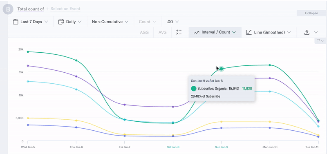Image resolution: width=327 pixels, height=154 pixels.
Task: Click the circled B segment badge
Action: 8,9
